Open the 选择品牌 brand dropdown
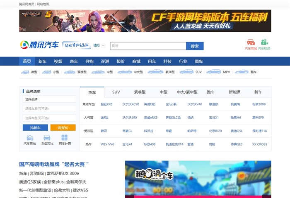This screenshot has width=290, height=198. (49, 99)
